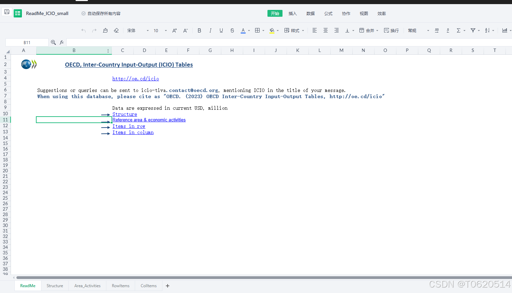Open the 协作 ribbon tab
This screenshot has height=293, width=512.
click(346, 13)
